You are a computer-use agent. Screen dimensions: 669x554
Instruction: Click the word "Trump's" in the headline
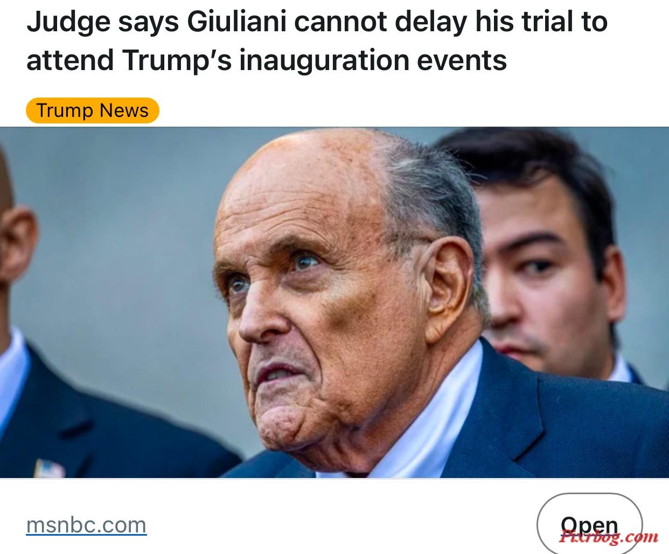pos(177,59)
